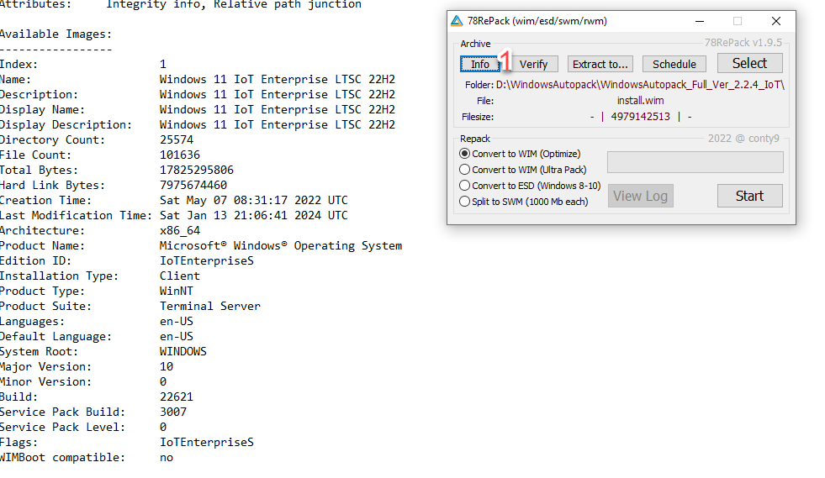Click the Schedule button
The image size is (825, 478).
674,64
